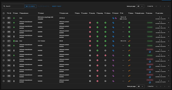Viewport: 172px width, 90px height.
Task: Select checkbox for node 011
Action: pyautogui.click(x=4, y=27)
